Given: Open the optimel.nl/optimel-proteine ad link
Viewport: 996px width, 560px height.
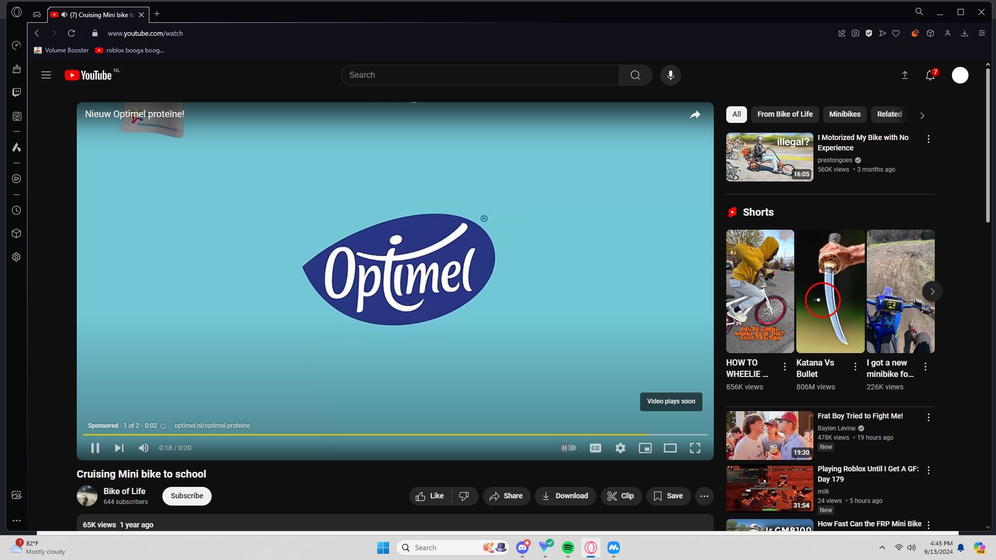Looking at the screenshot, I should click(212, 426).
